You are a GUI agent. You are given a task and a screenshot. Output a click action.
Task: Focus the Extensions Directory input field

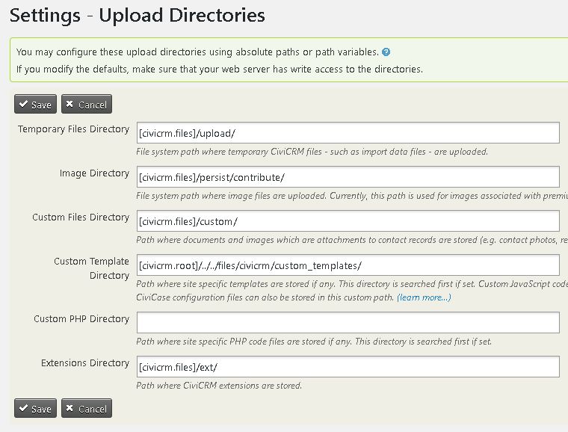[348, 367]
